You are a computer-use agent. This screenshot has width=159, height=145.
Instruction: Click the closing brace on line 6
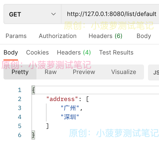33,135
